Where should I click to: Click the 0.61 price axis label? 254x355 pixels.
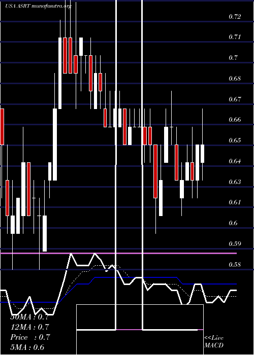[x=235, y=202]
